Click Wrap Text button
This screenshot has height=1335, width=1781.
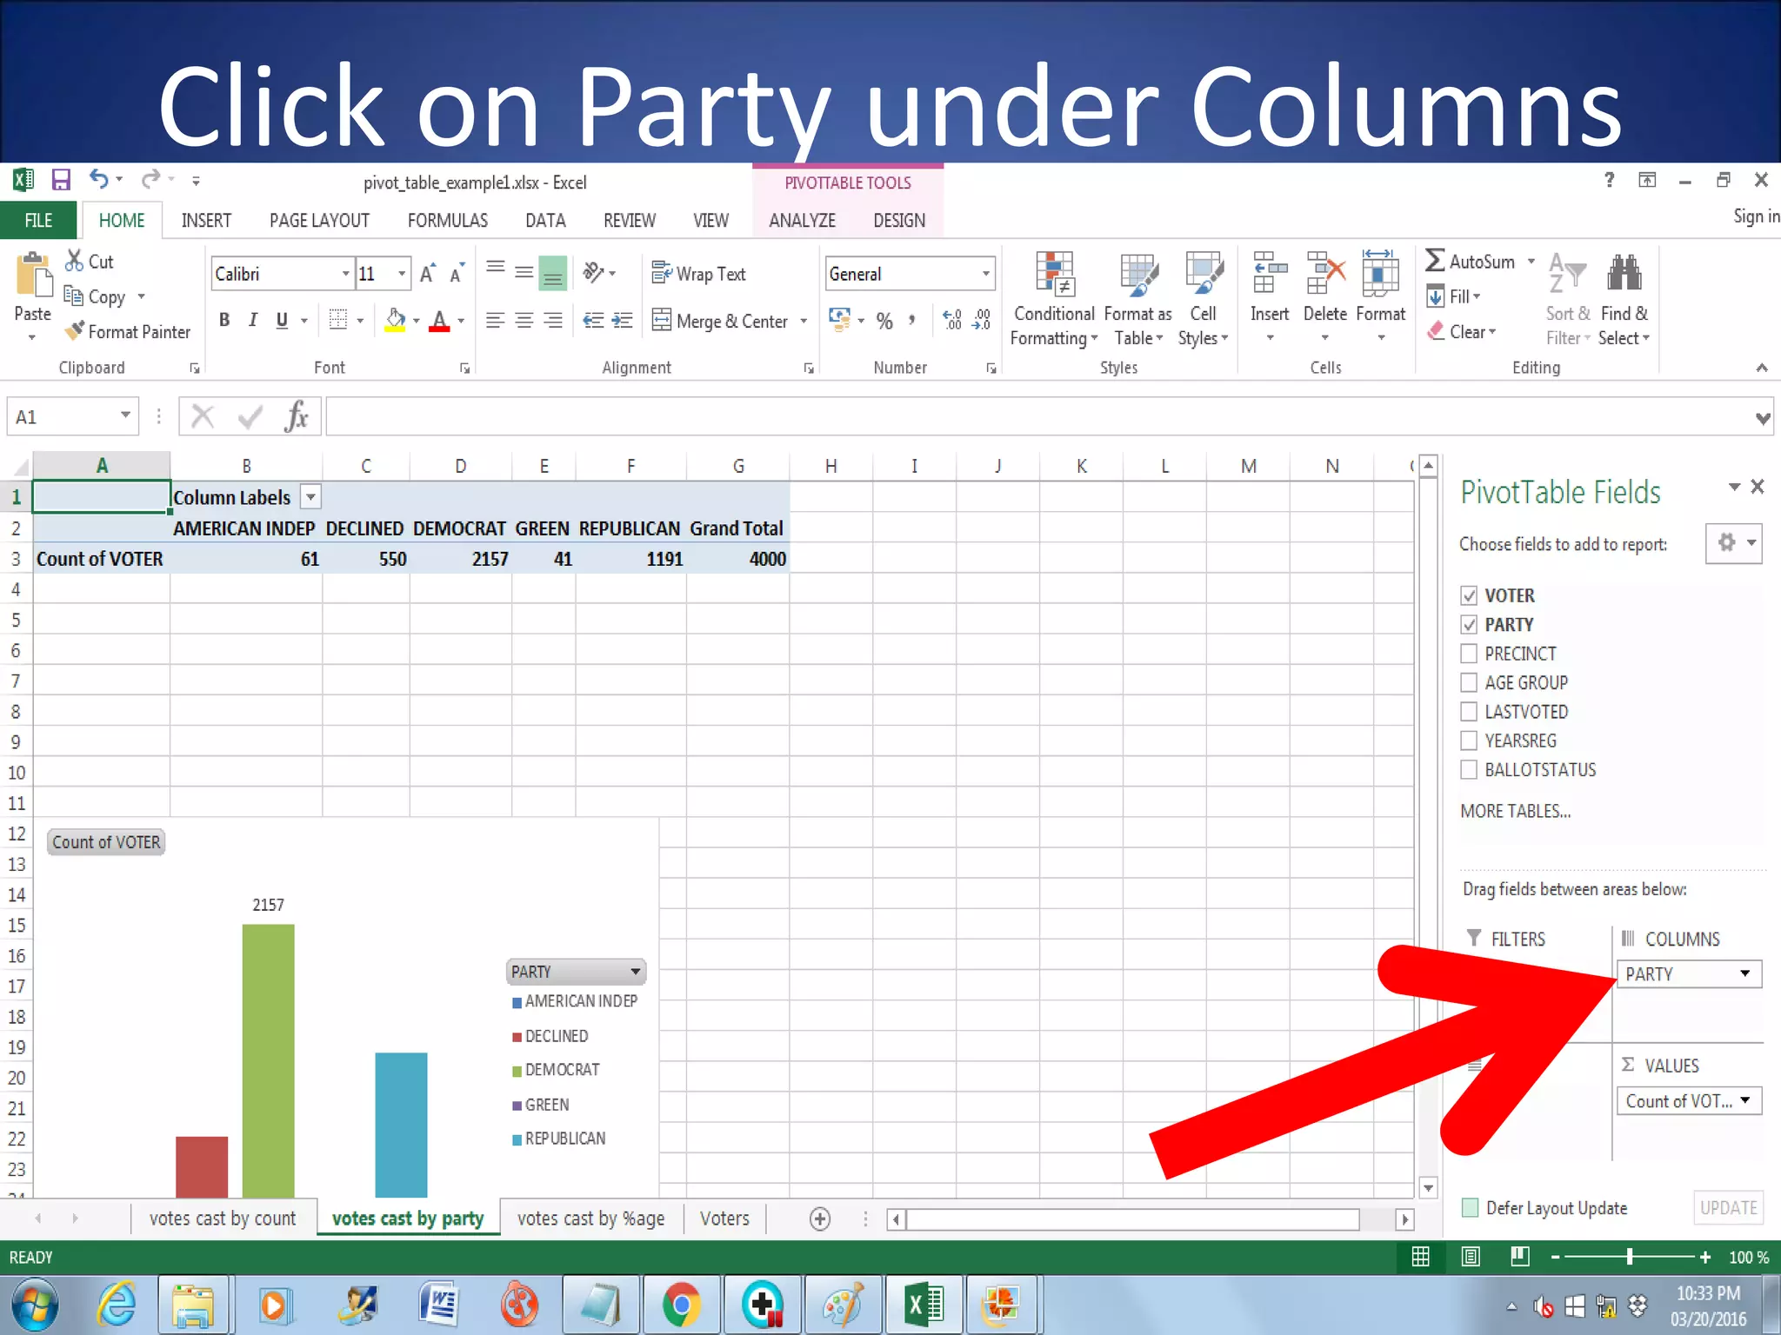click(698, 274)
